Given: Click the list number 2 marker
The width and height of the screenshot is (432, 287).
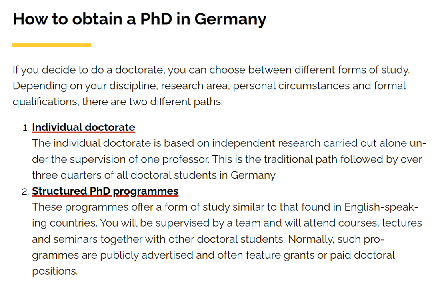Looking at the screenshot, I should point(26,192).
